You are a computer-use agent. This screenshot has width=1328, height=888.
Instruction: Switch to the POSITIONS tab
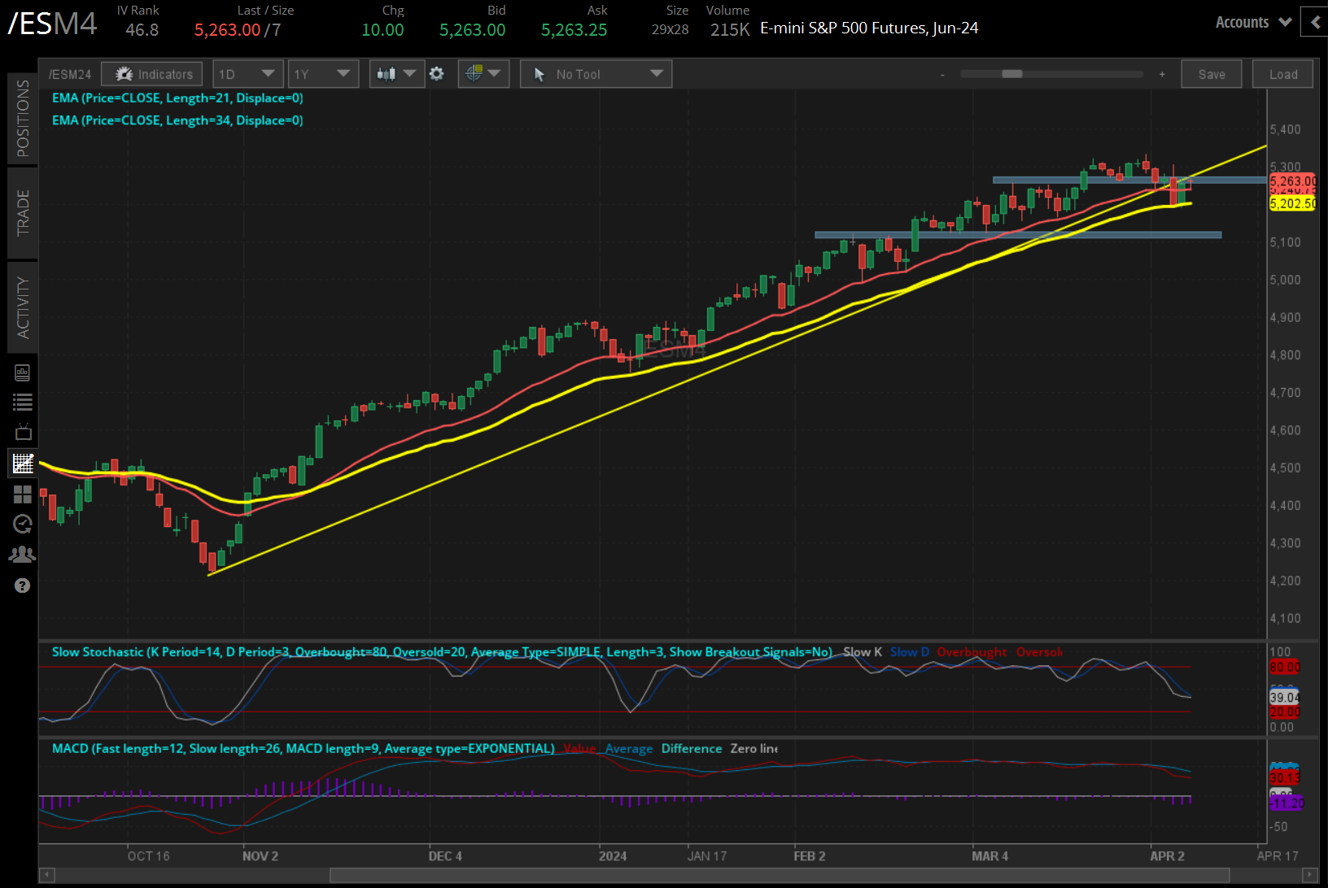pyautogui.click(x=23, y=118)
